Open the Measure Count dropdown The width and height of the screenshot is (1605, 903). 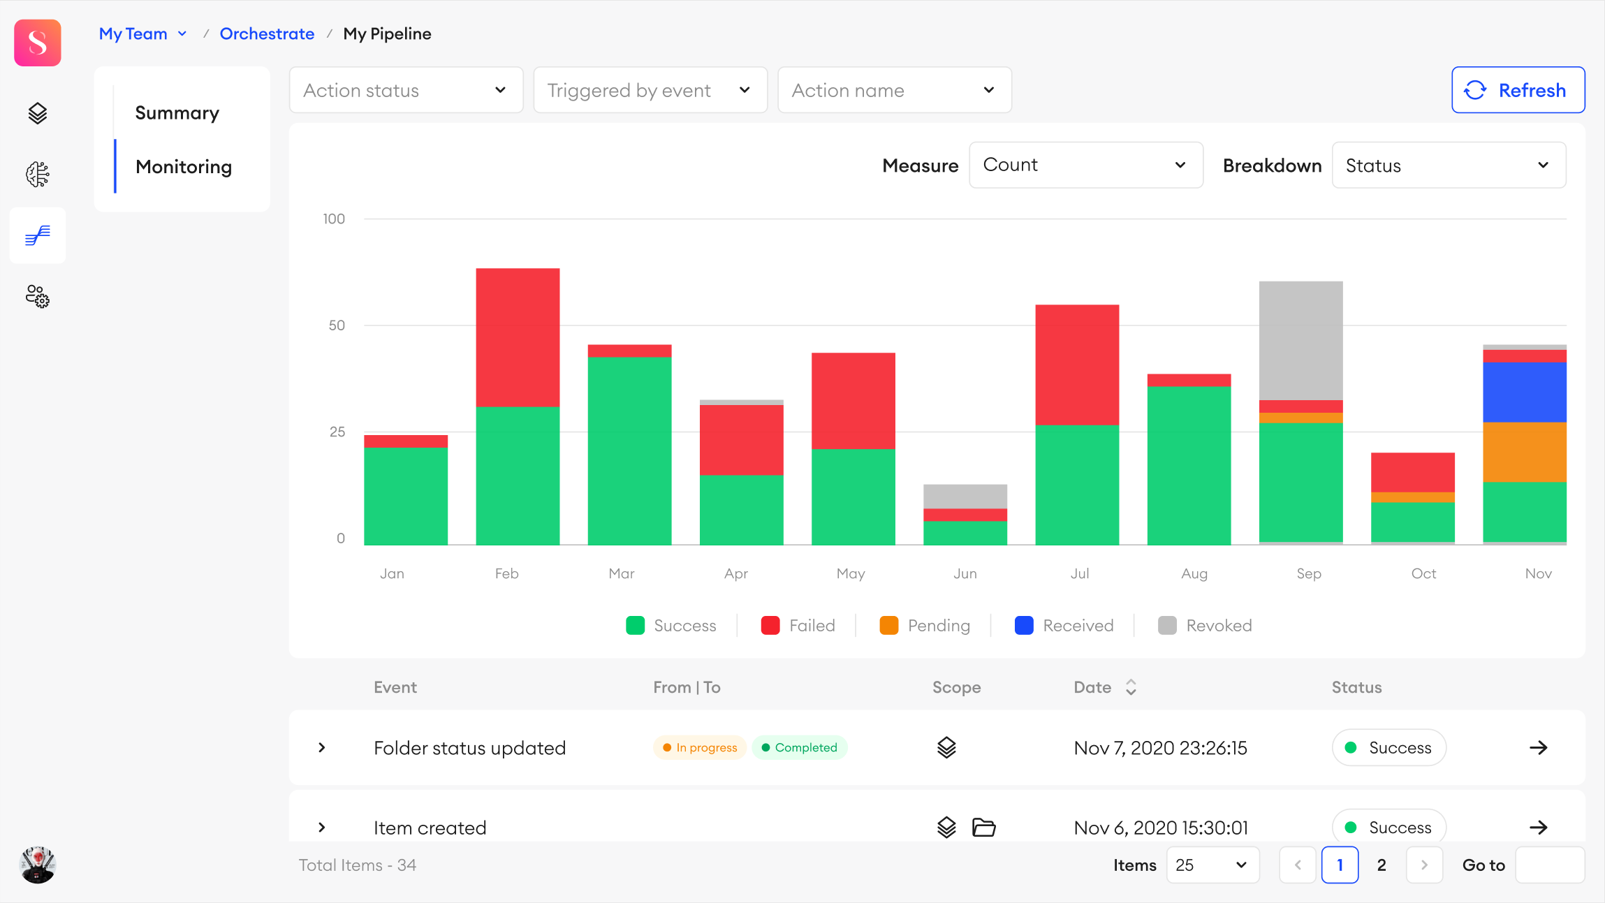pyautogui.click(x=1085, y=166)
